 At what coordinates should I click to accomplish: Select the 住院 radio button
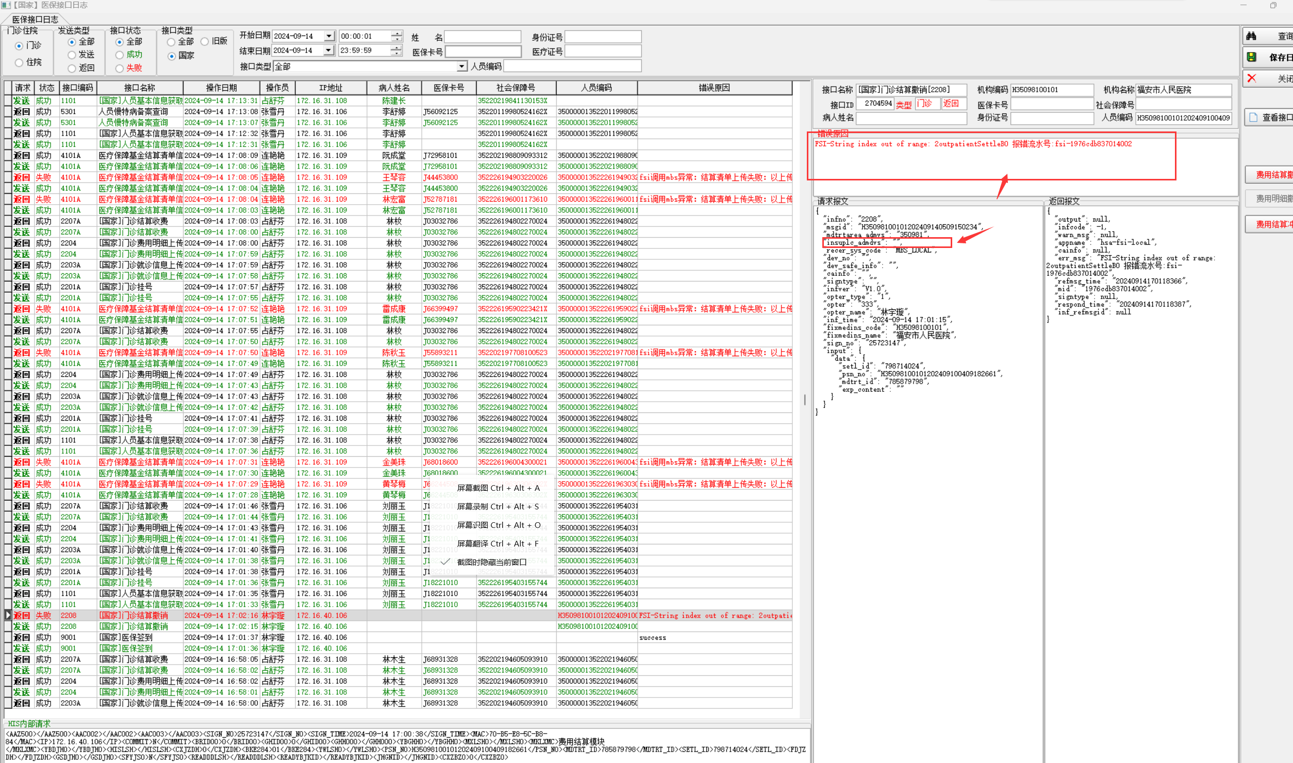tap(19, 62)
